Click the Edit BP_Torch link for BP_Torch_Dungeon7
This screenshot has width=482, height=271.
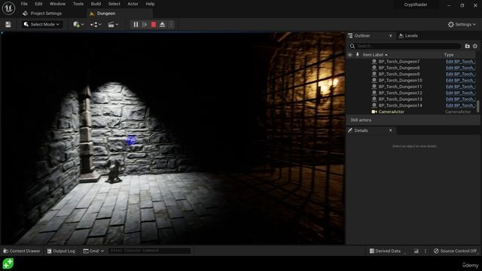(460, 62)
